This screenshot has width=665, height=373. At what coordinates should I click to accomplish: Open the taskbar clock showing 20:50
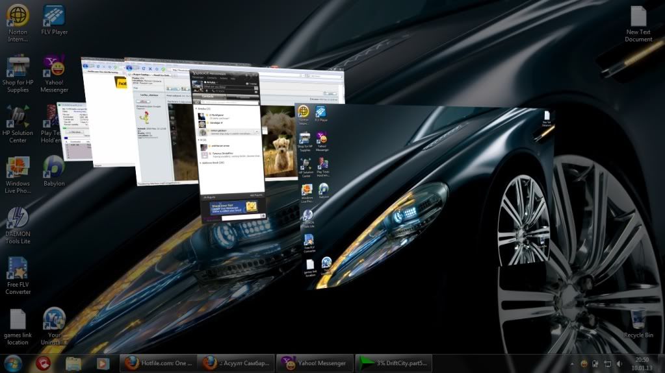[642, 363]
